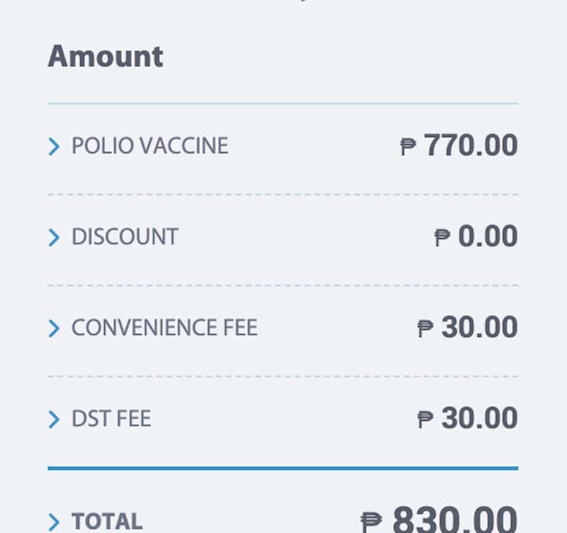Screen dimensions: 567x533
Task: Expand the POLIO VACCINE chevron arrow
Action: pos(54,147)
